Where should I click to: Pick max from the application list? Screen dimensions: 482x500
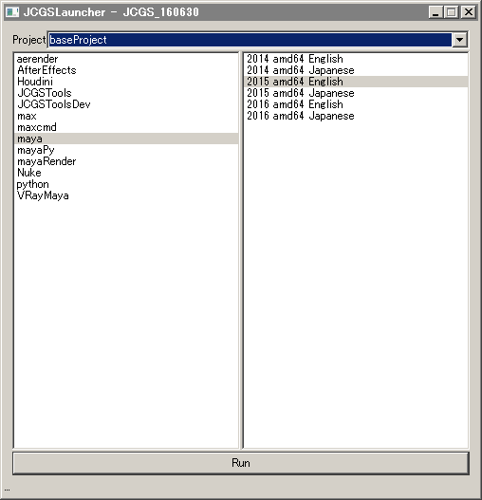point(126,116)
